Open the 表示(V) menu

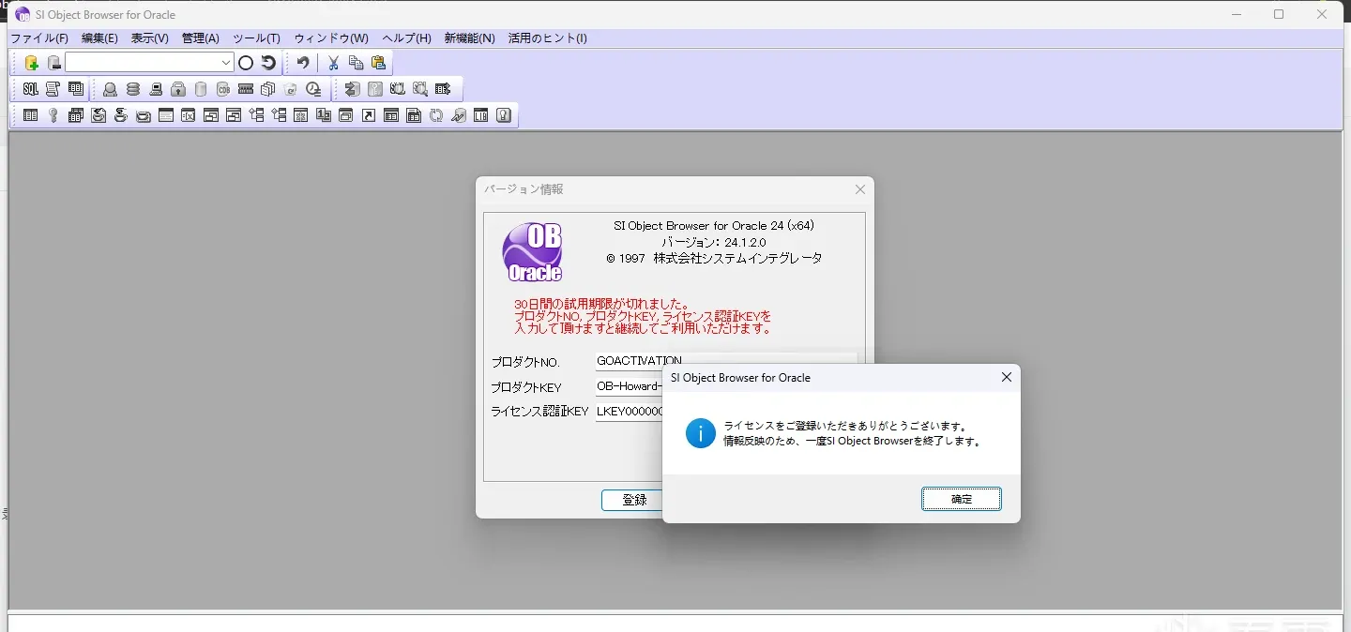pos(149,38)
